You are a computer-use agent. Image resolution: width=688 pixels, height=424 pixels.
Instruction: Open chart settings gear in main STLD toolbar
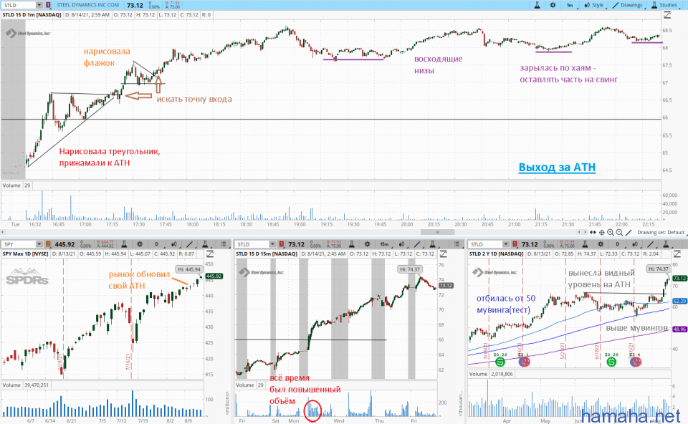point(553,5)
